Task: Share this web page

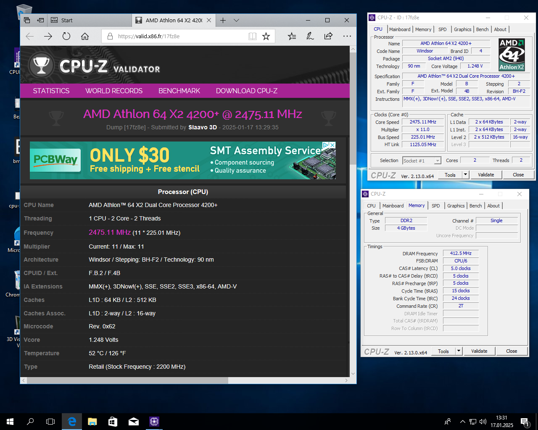Action: click(x=328, y=36)
